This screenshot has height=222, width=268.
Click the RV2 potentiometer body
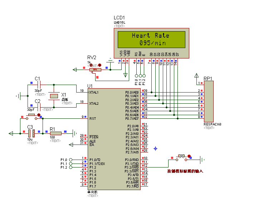pos(95,70)
